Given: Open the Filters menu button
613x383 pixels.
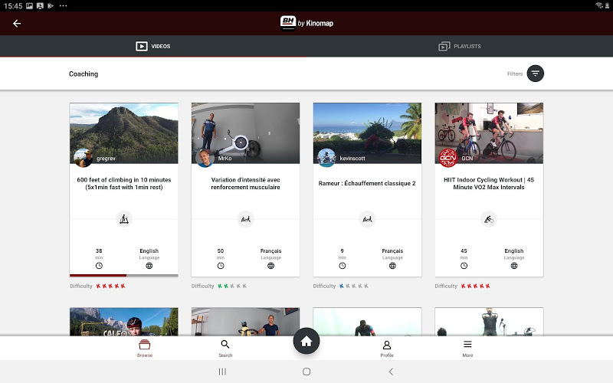Looking at the screenshot, I should (535, 74).
